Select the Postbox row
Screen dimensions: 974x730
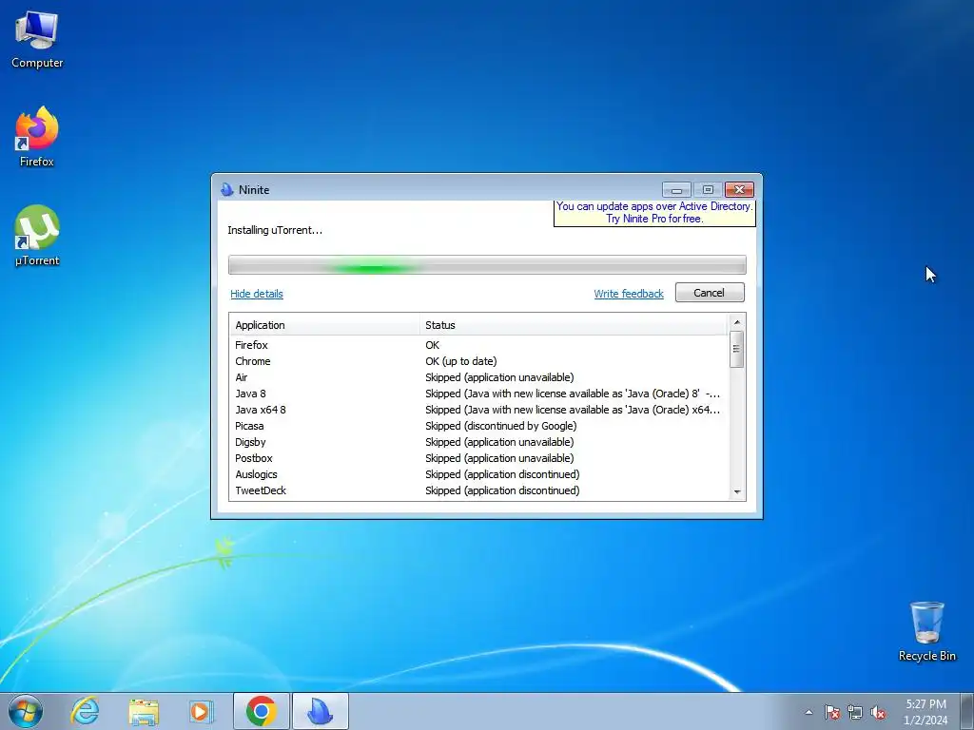tap(478, 458)
